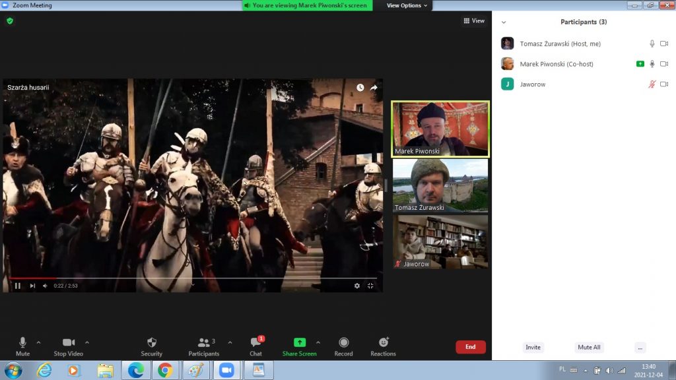The image size is (676, 380).
Task: Open the Chat panel
Action: pos(255,346)
